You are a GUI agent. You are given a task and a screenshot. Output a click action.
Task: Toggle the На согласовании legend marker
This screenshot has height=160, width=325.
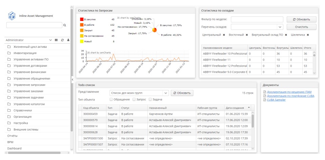tap(82, 36)
